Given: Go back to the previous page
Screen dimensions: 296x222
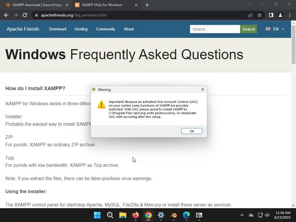Looking at the screenshot, I should point(6,15).
